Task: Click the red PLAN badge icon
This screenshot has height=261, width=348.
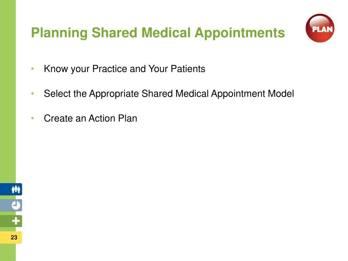Action: (x=320, y=28)
